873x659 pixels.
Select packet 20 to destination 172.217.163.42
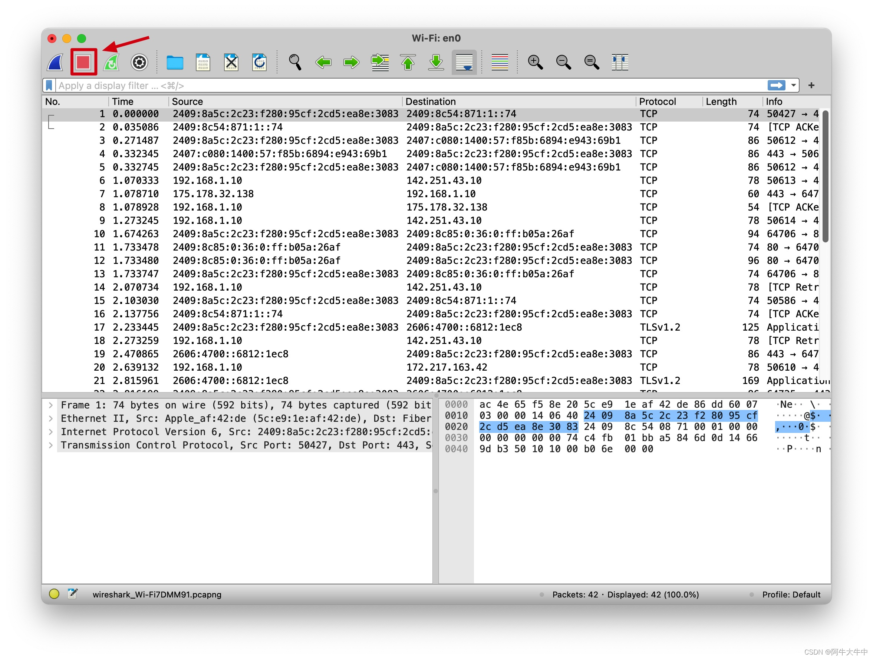click(x=431, y=368)
